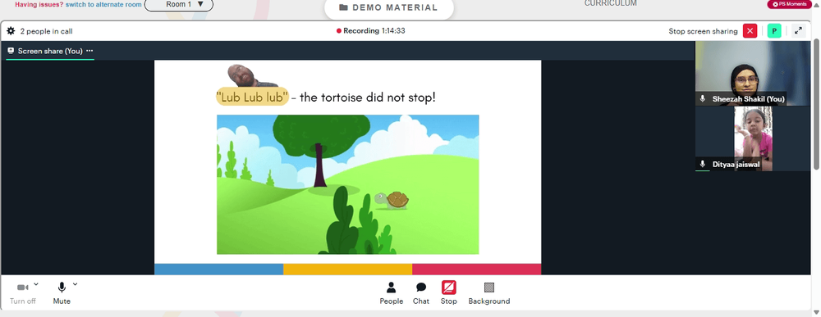Image resolution: width=821 pixels, height=317 pixels.
Task: Open screen share more options ellipsis
Action: (x=89, y=51)
